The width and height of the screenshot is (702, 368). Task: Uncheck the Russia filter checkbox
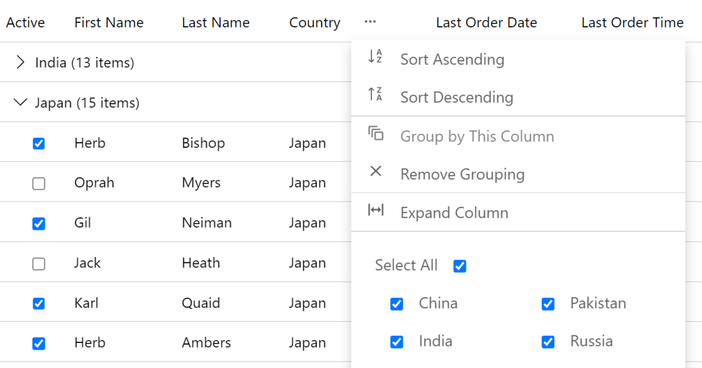548,342
